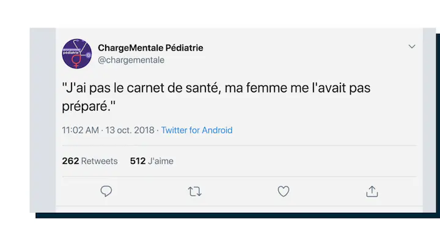Screen dimensions: 440x247
Task: Follow the Twitter for Android source link
Action: coord(197,130)
